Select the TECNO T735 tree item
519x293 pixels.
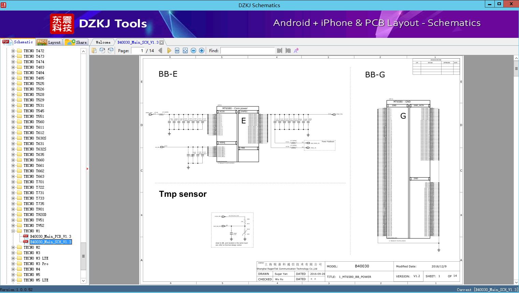34,204
